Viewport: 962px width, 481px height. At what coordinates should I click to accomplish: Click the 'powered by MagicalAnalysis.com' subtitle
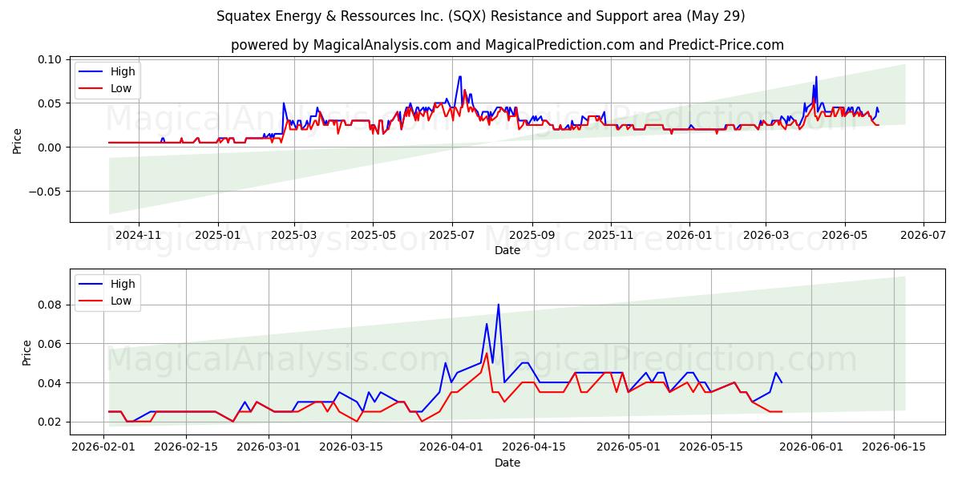coord(507,45)
